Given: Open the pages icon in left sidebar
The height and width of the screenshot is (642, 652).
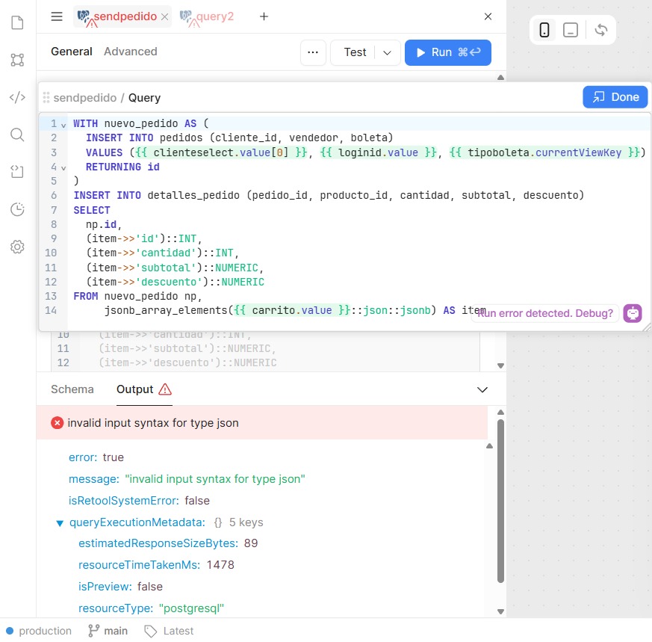Looking at the screenshot, I should click(x=17, y=22).
